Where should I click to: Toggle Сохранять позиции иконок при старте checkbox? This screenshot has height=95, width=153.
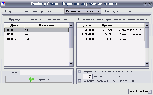pos(80,71)
